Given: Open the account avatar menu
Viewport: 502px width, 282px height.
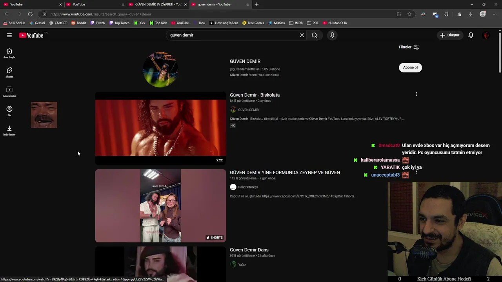Looking at the screenshot, I should [x=486, y=35].
